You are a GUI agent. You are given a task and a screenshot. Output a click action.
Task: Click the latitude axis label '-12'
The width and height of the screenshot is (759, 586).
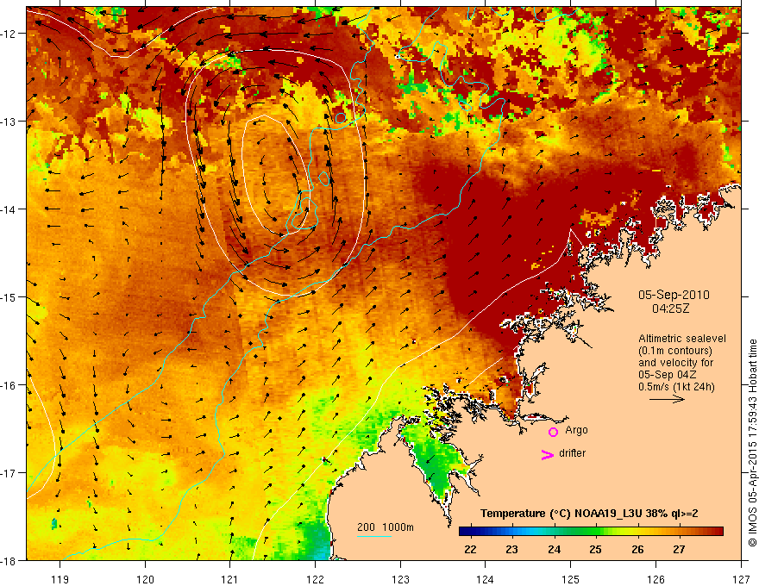point(9,34)
